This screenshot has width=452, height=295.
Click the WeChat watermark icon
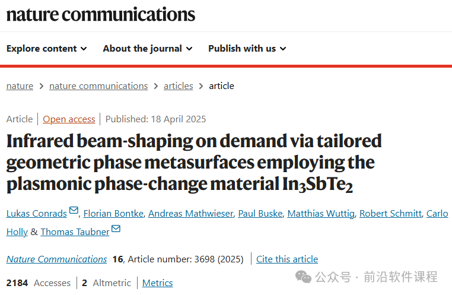(303, 277)
